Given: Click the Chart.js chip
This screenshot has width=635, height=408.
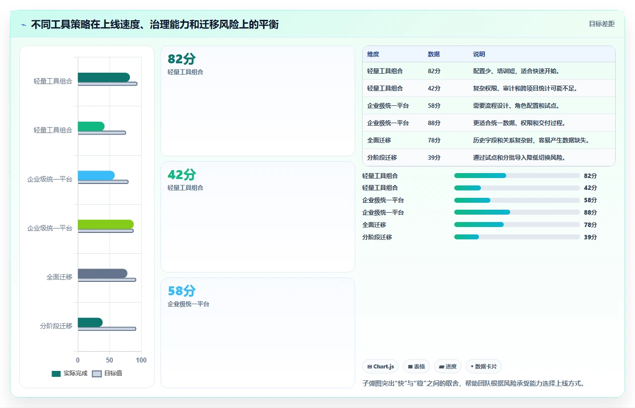Looking at the screenshot, I should pyautogui.click(x=380, y=366).
